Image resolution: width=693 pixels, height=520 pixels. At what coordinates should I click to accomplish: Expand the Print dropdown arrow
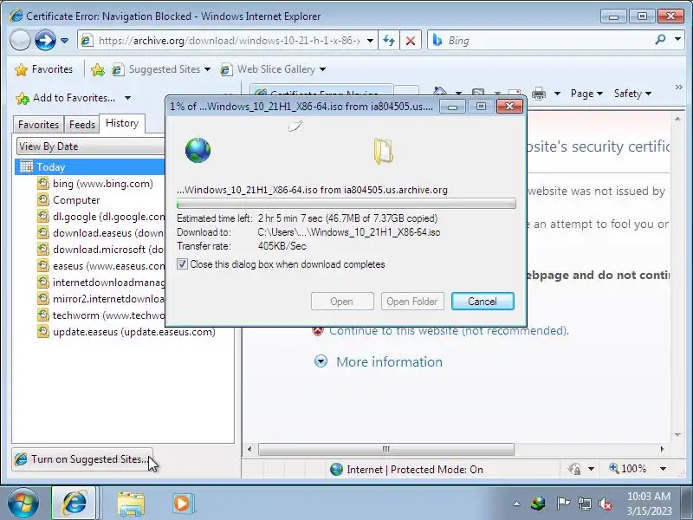557,94
